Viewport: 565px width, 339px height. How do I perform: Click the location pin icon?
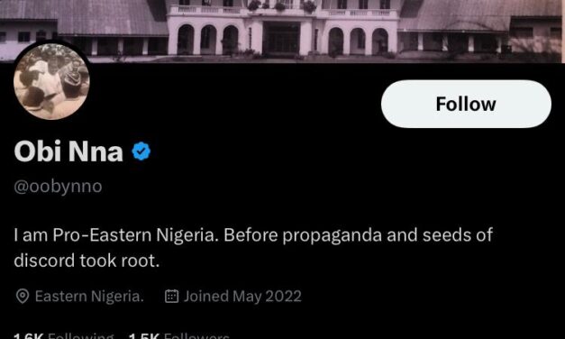pyautogui.click(x=23, y=297)
